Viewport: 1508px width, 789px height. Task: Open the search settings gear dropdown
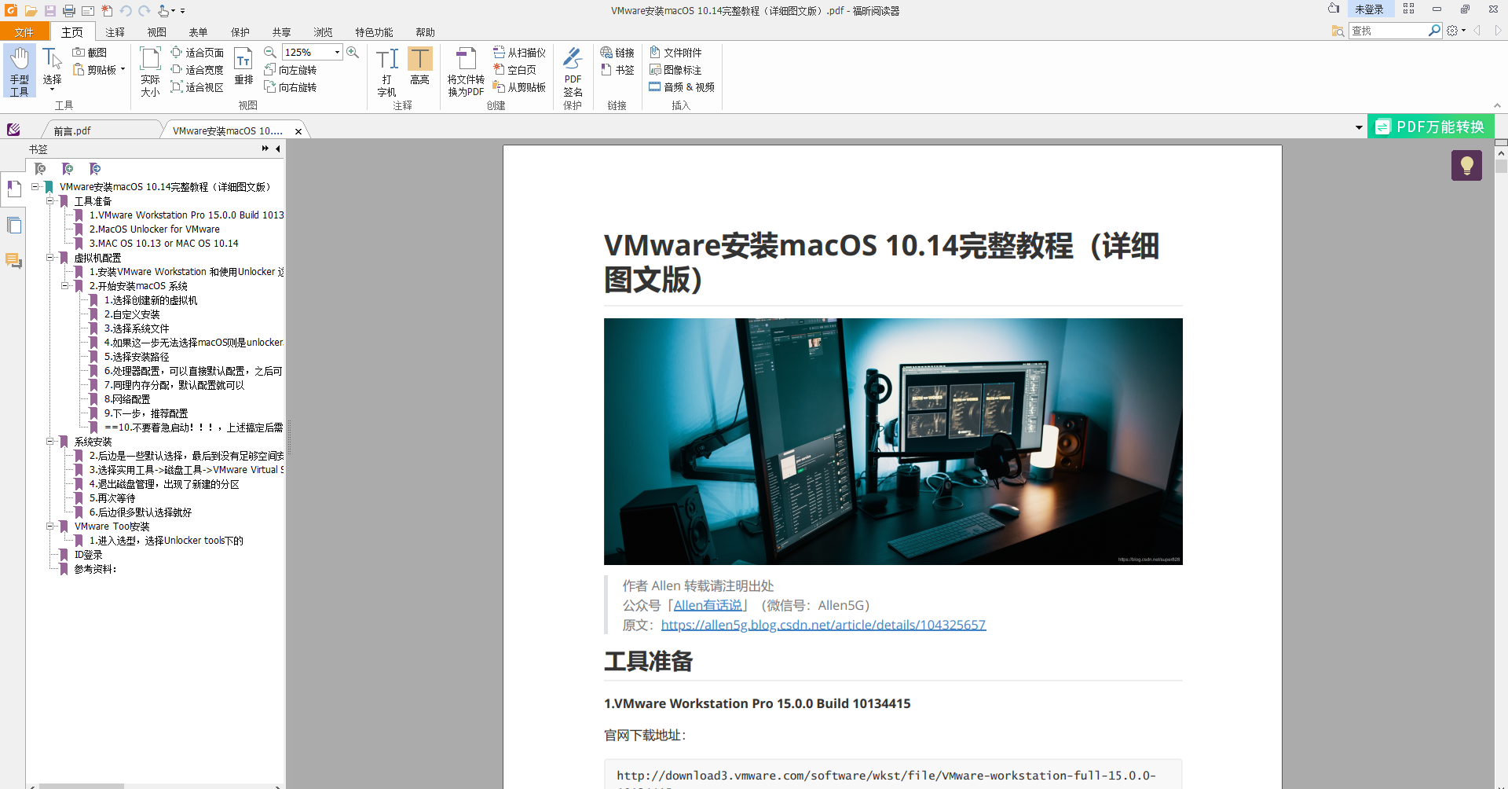1456,31
